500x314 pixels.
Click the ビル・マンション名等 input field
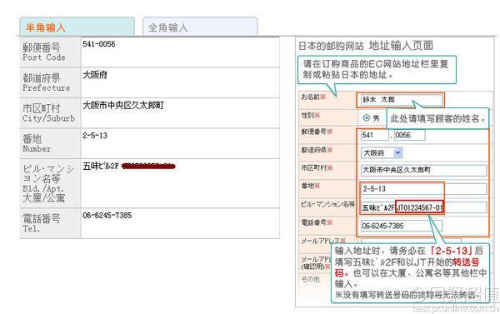click(424, 207)
